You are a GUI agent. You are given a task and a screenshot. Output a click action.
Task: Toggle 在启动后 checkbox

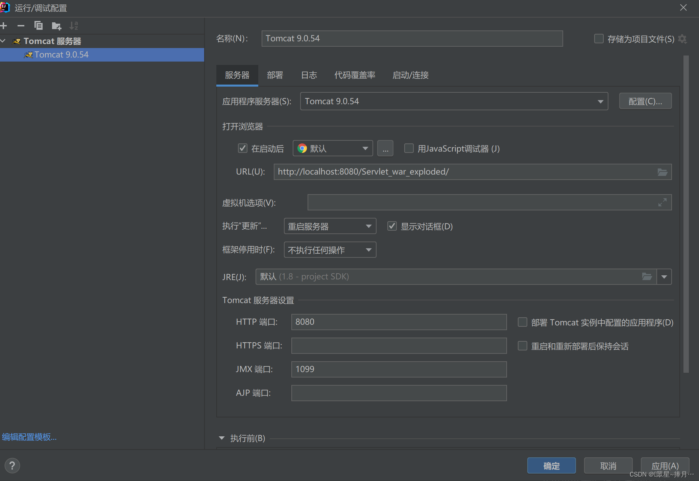tap(243, 148)
